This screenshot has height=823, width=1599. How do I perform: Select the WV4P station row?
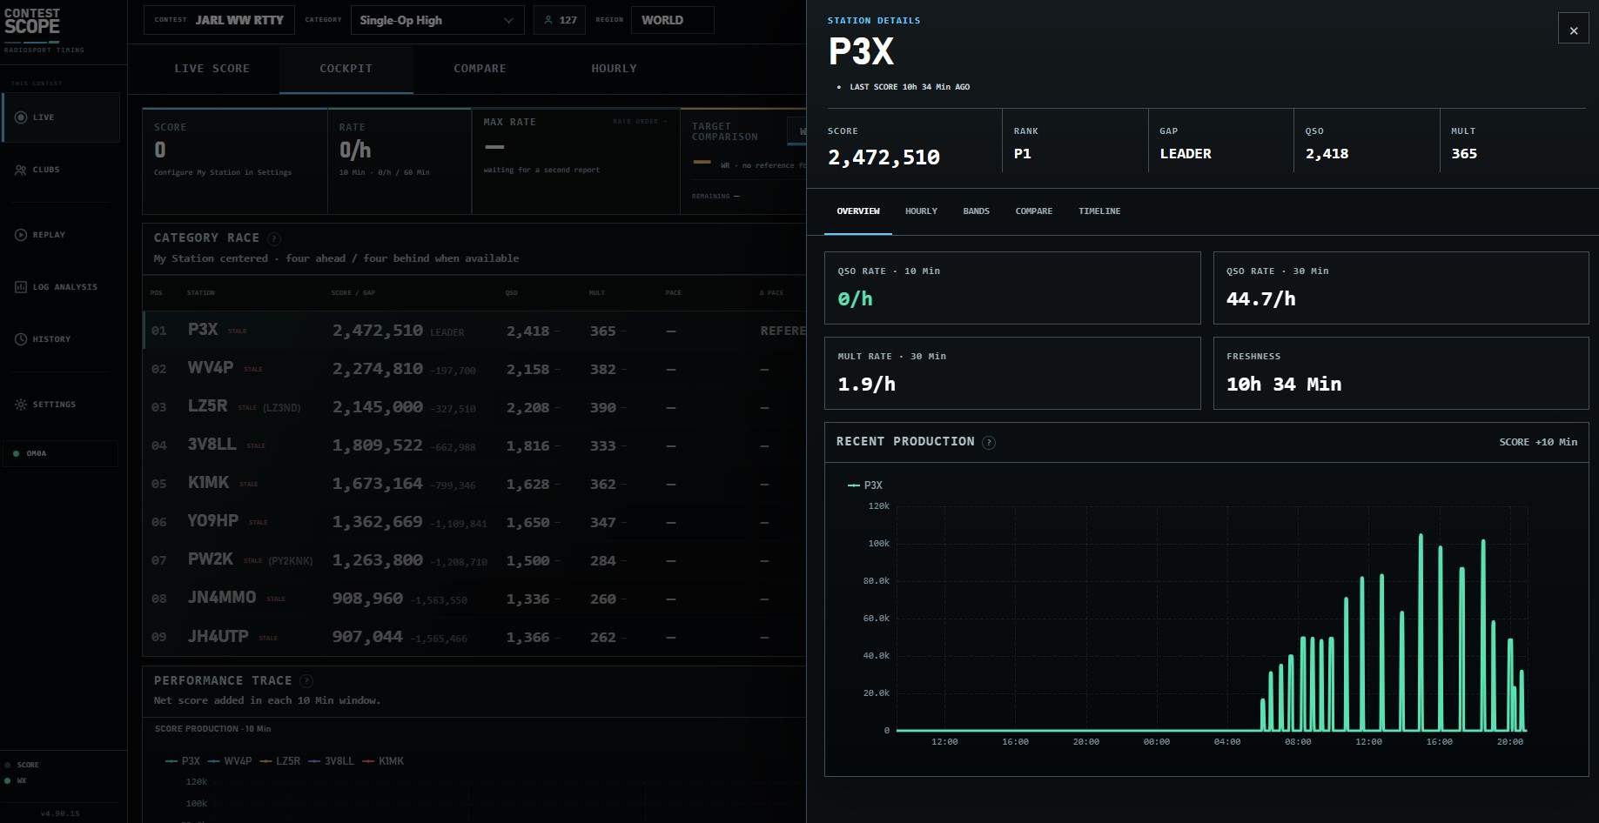click(x=474, y=369)
